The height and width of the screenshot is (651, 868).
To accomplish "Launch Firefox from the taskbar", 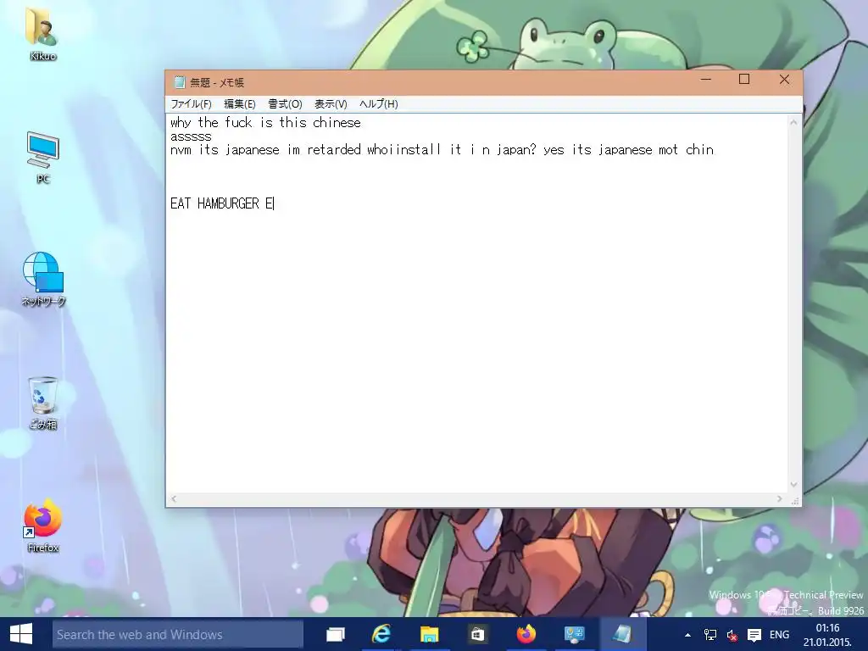I will click(526, 634).
